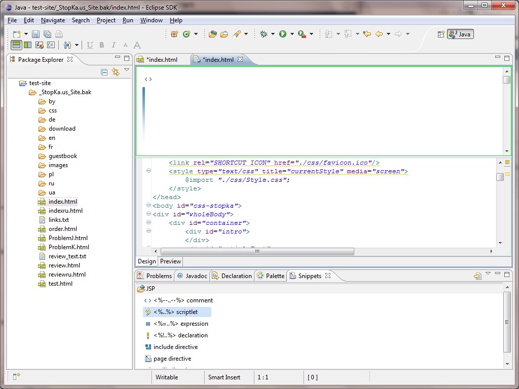The height and width of the screenshot is (389, 519).
Task: Open the Navigate menu
Action: coord(53,20)
